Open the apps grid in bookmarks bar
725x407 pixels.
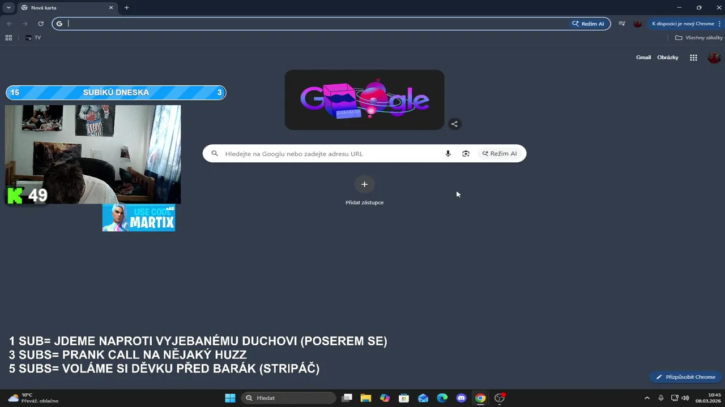click(x=8, y=38)
